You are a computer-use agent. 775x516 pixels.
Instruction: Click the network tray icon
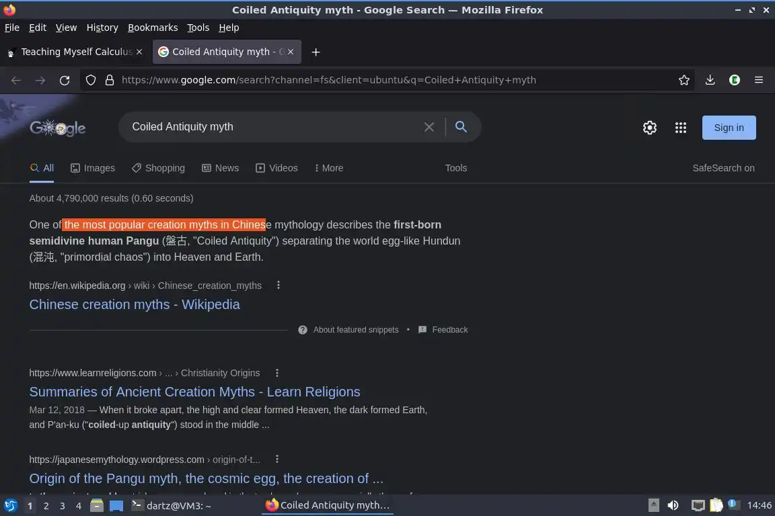pos(698,505)
